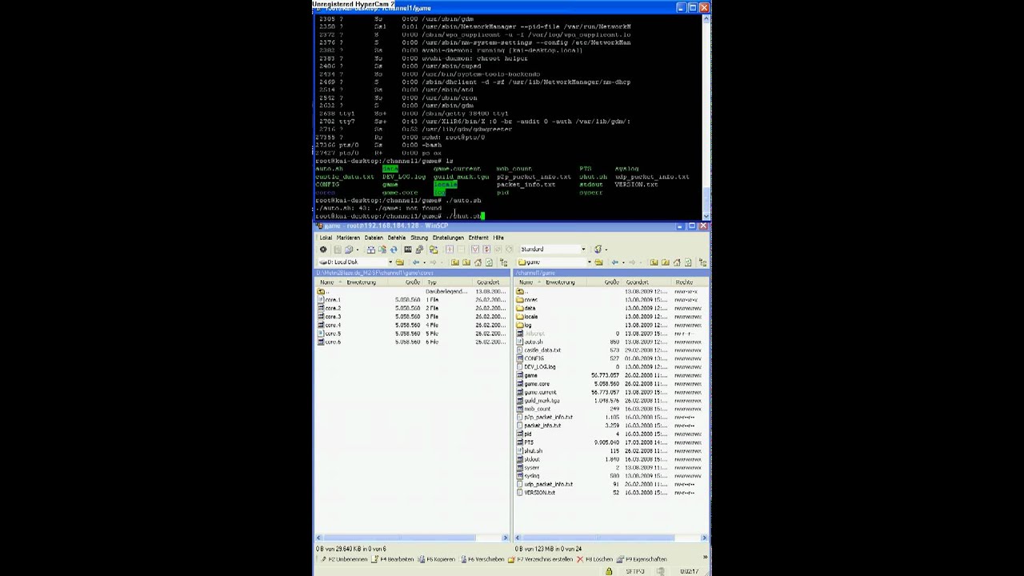Select syserr in the remote panel

coord(529,468)
